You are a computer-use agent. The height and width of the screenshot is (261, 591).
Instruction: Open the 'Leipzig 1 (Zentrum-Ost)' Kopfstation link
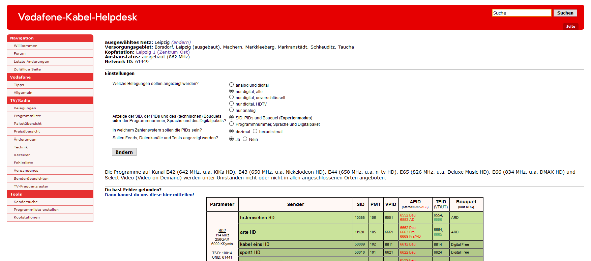[x=163, y=52]
